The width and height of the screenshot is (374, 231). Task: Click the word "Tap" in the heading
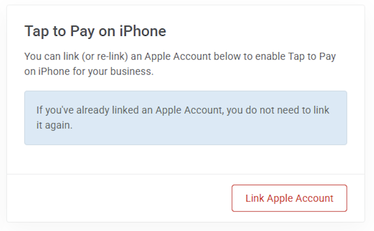pyautogui.click(x=36, y=31)
